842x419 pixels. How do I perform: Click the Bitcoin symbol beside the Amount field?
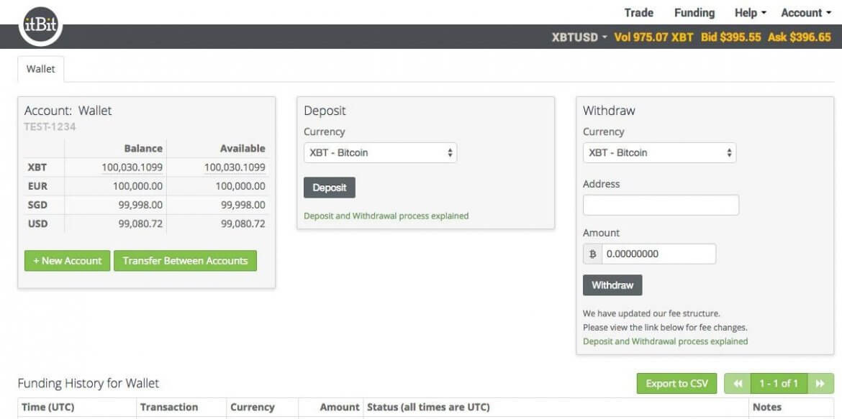coord(592,253)
